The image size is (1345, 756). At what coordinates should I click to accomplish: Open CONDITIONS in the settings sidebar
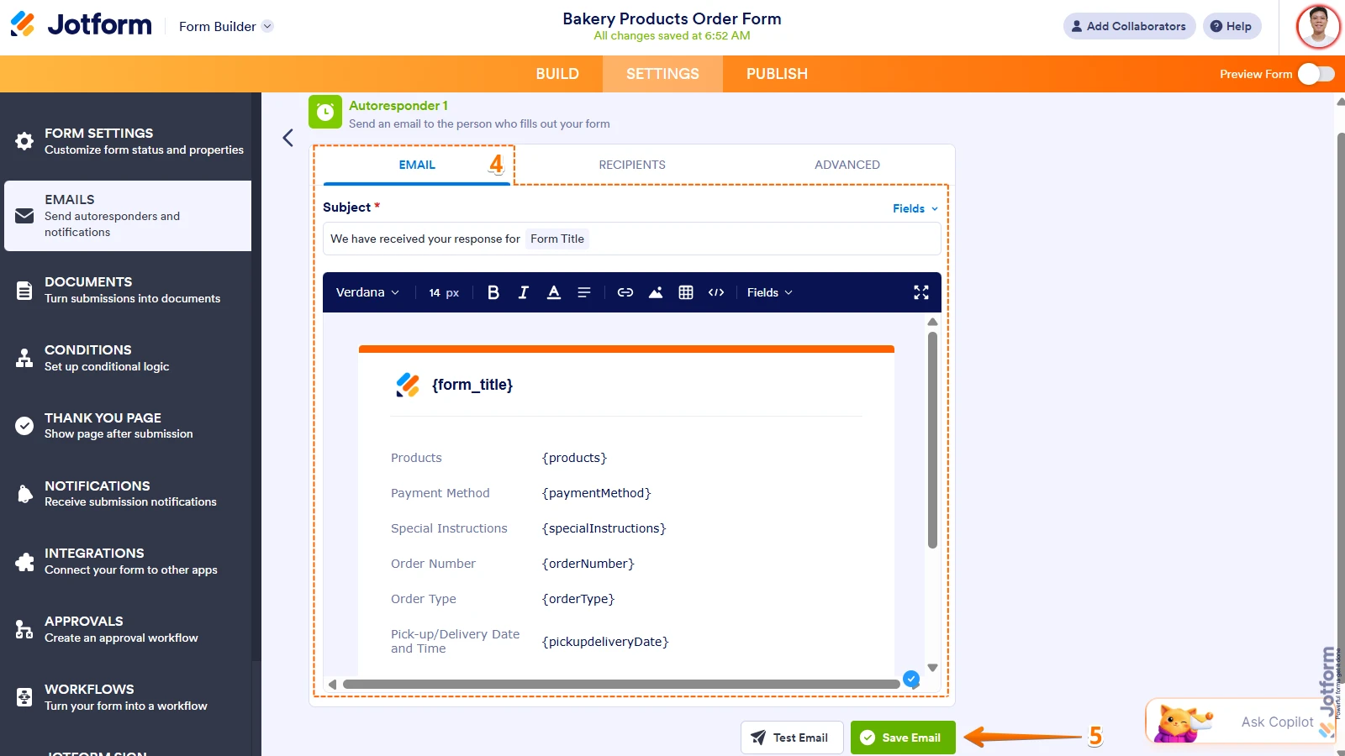[128, 358]
